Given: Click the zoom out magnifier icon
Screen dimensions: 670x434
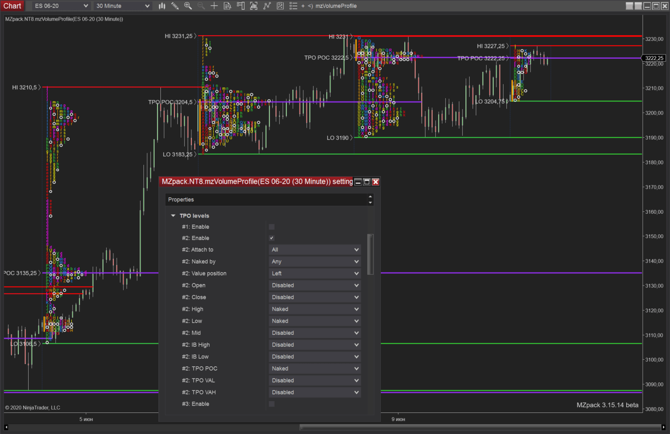Looking at the screenshot, I should [x=201, y=6].
